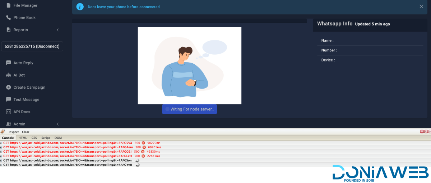The height and width of the screenshot is (183, 431).
Task: Click the Phone Book handset icon
Action: coord(8,18)
